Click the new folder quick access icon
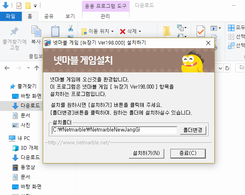Viewport: 245px width, 195px height. [x=28, y=6]
